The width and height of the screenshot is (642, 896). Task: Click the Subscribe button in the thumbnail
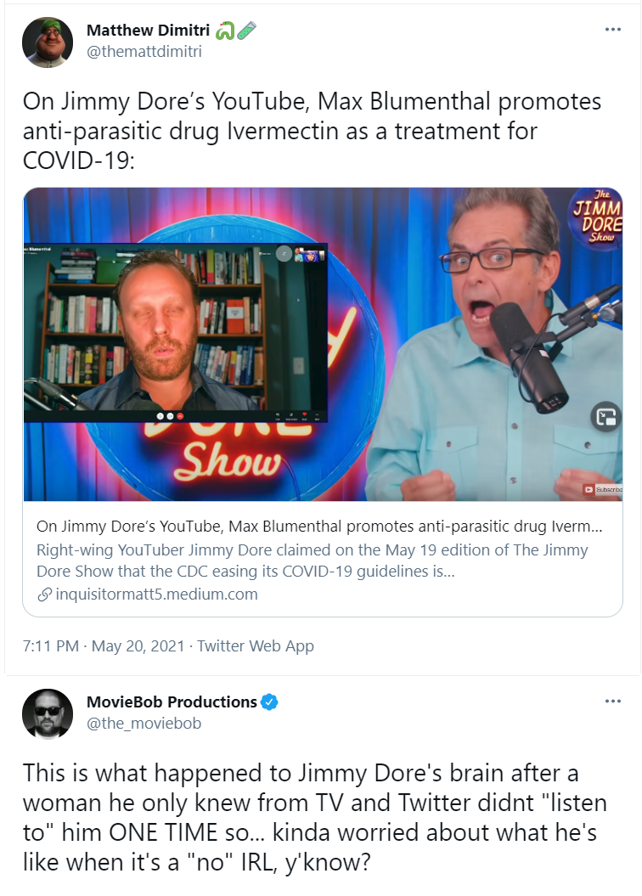tap(603, 489)
